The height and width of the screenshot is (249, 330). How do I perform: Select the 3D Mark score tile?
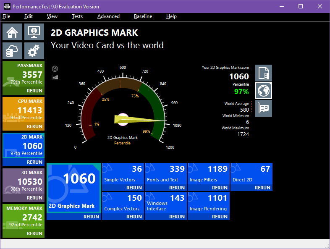point(24,181)
